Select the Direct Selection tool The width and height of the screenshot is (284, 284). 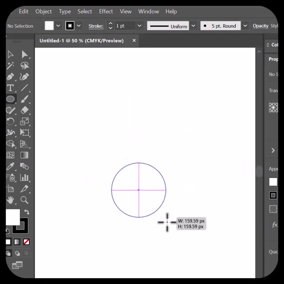tap(24, 55)
